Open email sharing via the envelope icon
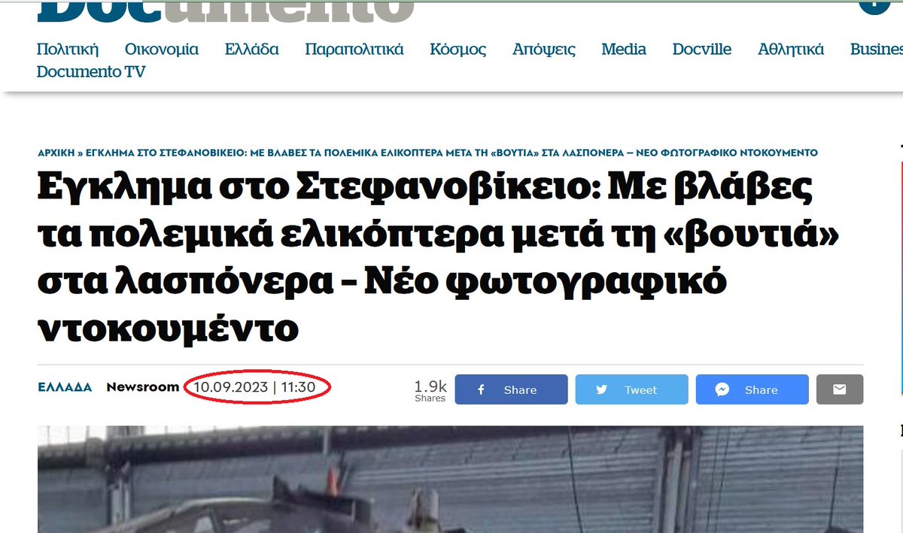Screen dimensions: 903x533 coord(840,389)
